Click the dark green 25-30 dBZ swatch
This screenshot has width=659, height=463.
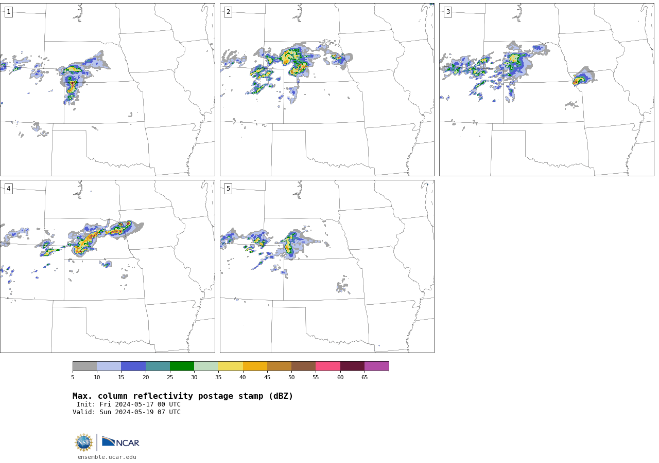[182, 366]
